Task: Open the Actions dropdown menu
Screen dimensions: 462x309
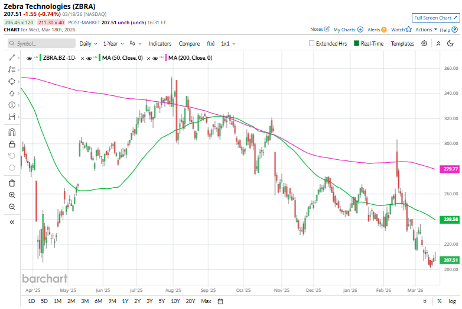Action: pyautogui.click(x=425, y=30)
